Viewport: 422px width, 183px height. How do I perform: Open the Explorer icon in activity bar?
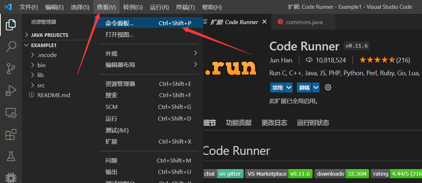tap(11, 25)
